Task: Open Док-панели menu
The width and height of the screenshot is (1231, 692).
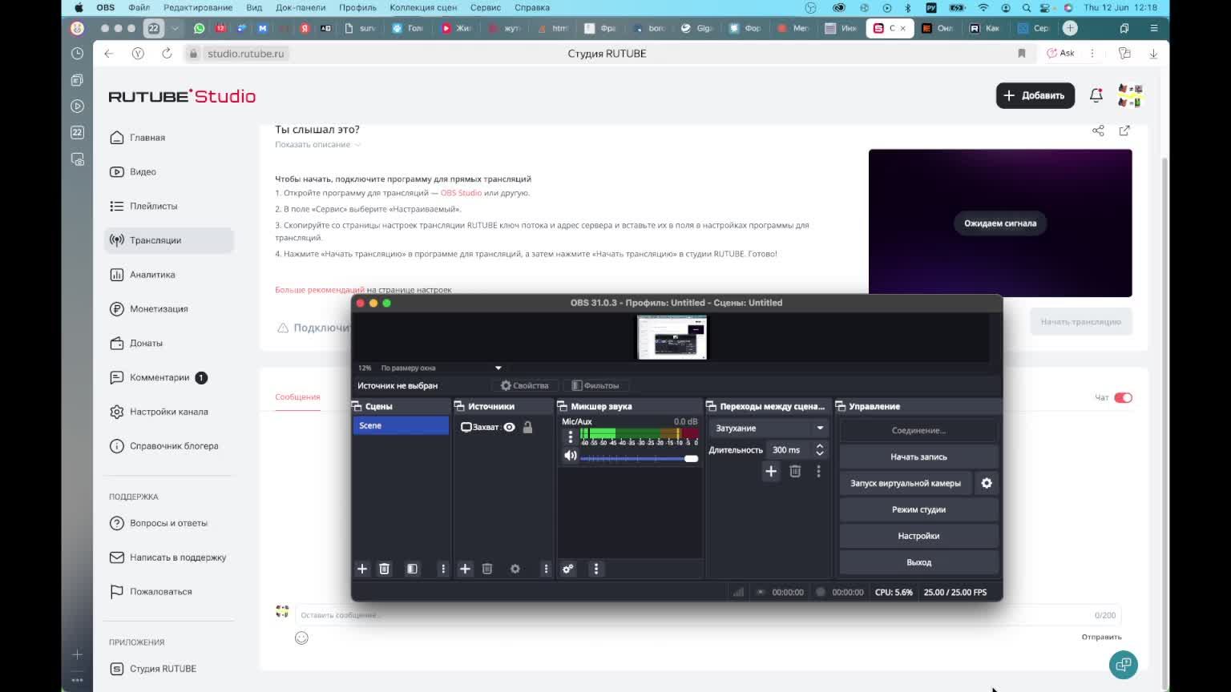Action: (x=301, y=7)
